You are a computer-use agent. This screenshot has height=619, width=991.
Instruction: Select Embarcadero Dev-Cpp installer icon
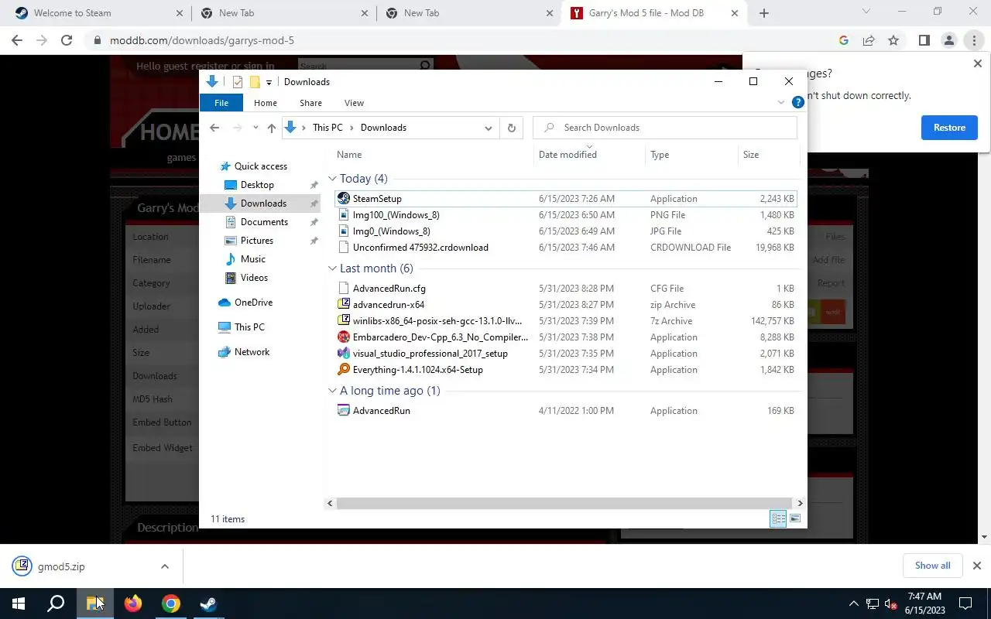344,337
